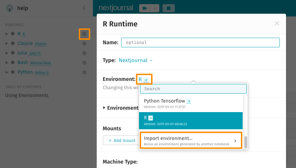Open the Python 3 environment badge link
This screenshot has height=168, width=296.
click(42, 73)
